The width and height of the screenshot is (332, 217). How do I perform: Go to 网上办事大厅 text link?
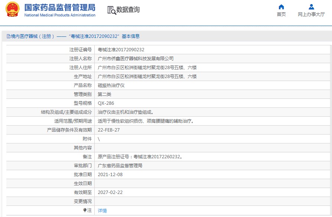pyautogui.click(x=311, y=14)
